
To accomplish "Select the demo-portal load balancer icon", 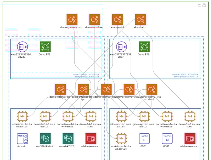I will [x=117, y=19].
